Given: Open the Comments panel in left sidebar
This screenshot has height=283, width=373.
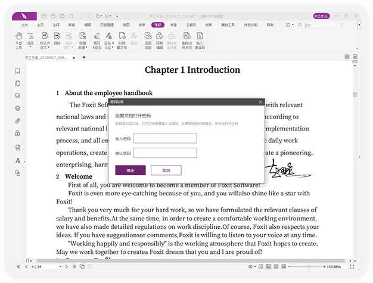Looking at the screenshot, I should click(18, 96).
